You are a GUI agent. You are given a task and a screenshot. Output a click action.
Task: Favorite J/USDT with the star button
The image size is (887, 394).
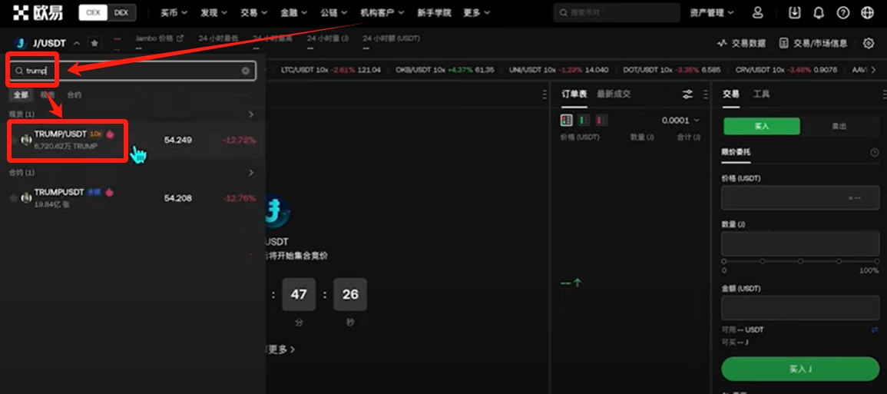click(94, 43)
